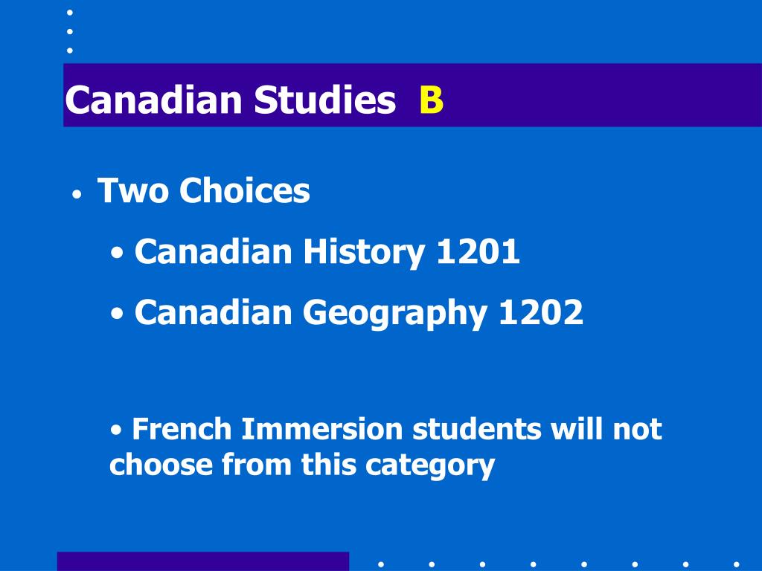
Task: Click the 'Canadian Studies' title text
Action: (231, 100)
